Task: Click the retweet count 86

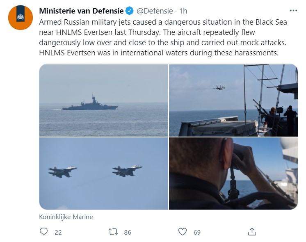Action: 128,232
